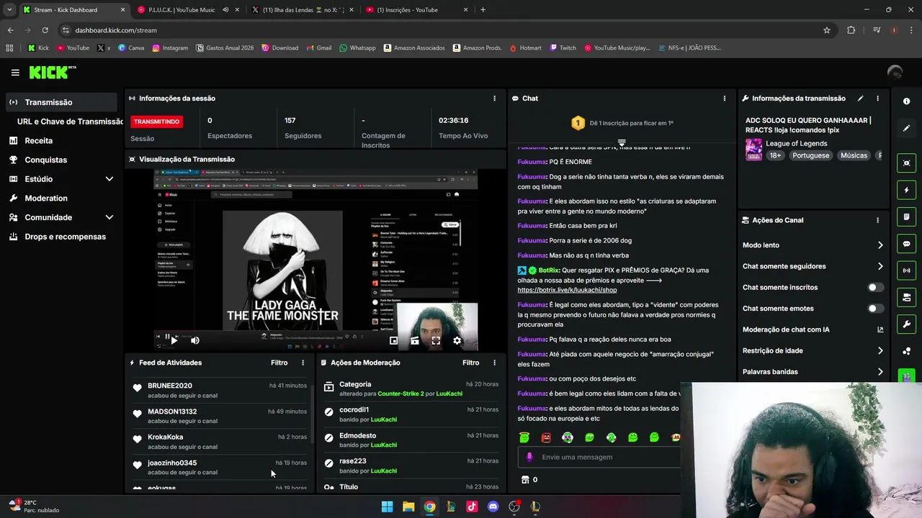Click document icon in right sidebar
Image resolution: width=922 pixels, height=518 pixels.
click(x=906, y=217)
